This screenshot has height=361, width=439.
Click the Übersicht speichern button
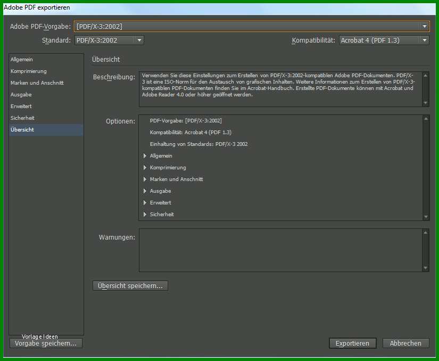(130, 286)
